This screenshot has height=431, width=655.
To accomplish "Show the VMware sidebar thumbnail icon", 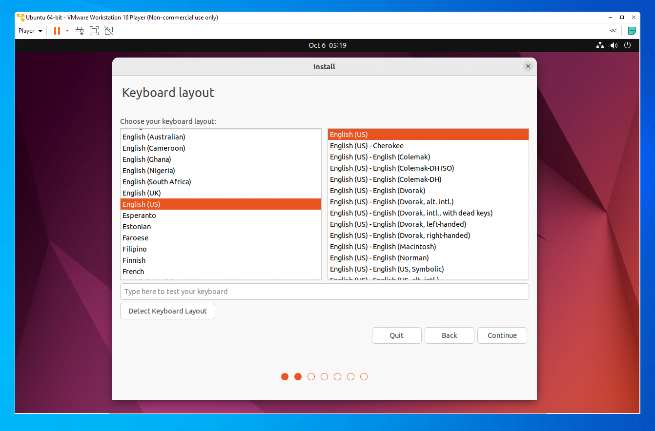I will click(632, 30).
